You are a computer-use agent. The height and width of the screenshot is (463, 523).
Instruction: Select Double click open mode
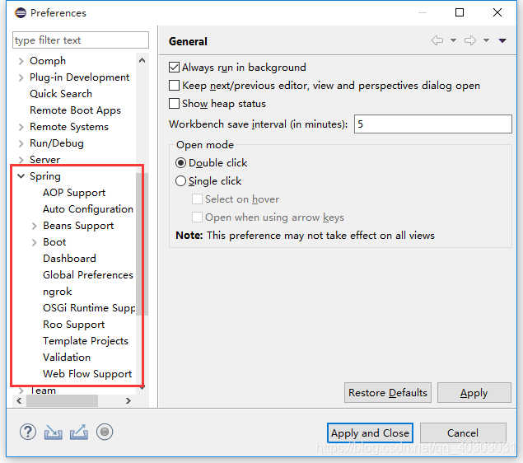click(180, 163)
